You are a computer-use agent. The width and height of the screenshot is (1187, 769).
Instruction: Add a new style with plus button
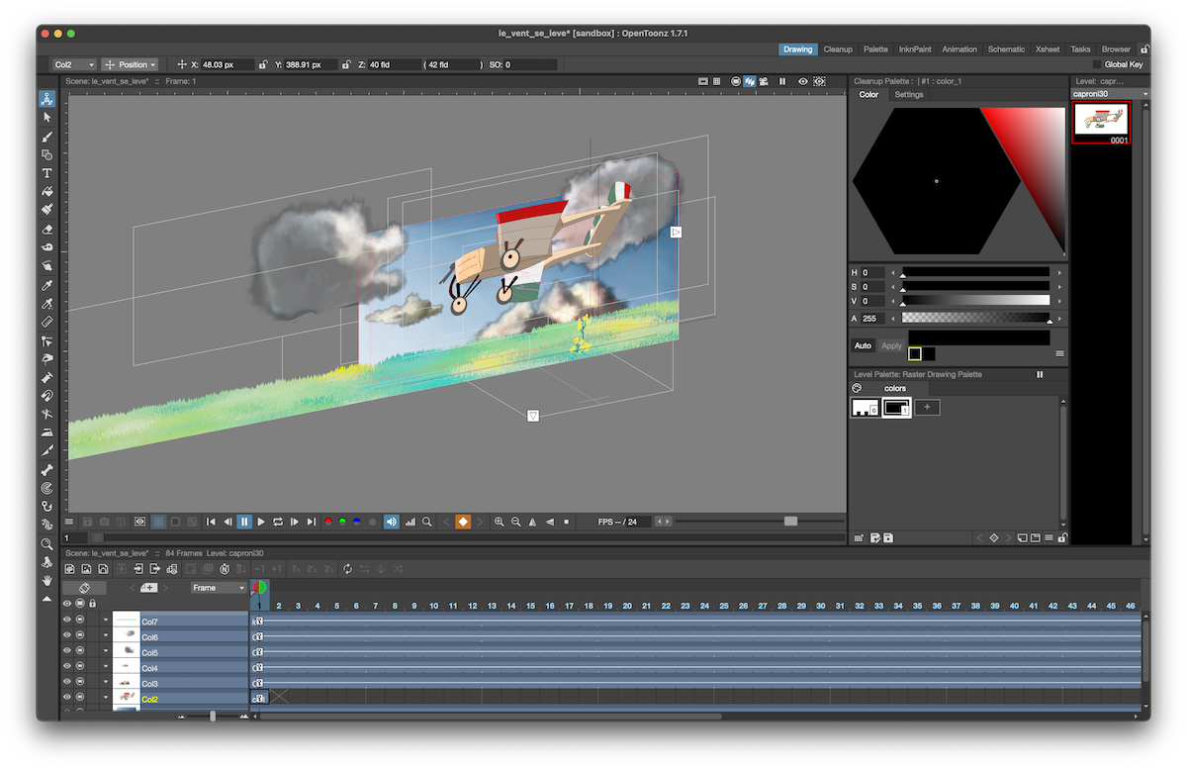[x=927, y=408]
